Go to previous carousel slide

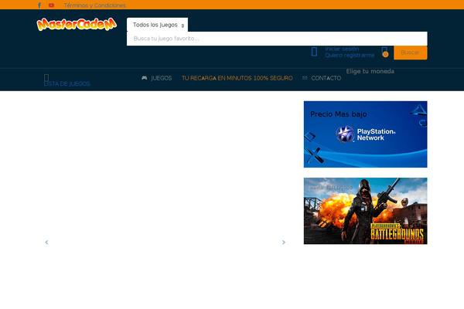46,242
